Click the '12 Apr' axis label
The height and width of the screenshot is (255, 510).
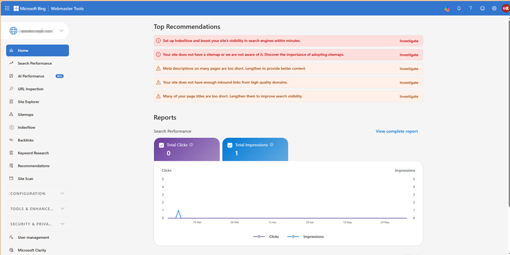point(272,223)
